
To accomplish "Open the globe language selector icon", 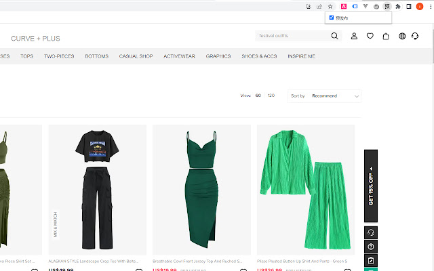I will 402,36.
